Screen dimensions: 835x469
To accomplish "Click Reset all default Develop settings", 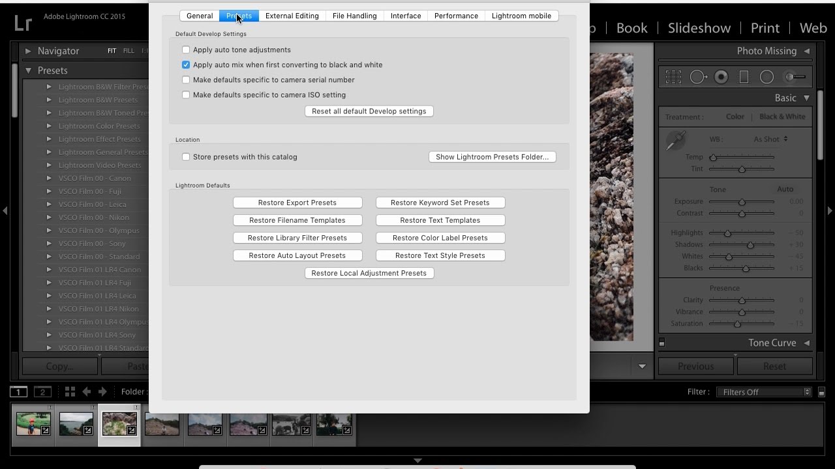I will click(369, 111).
